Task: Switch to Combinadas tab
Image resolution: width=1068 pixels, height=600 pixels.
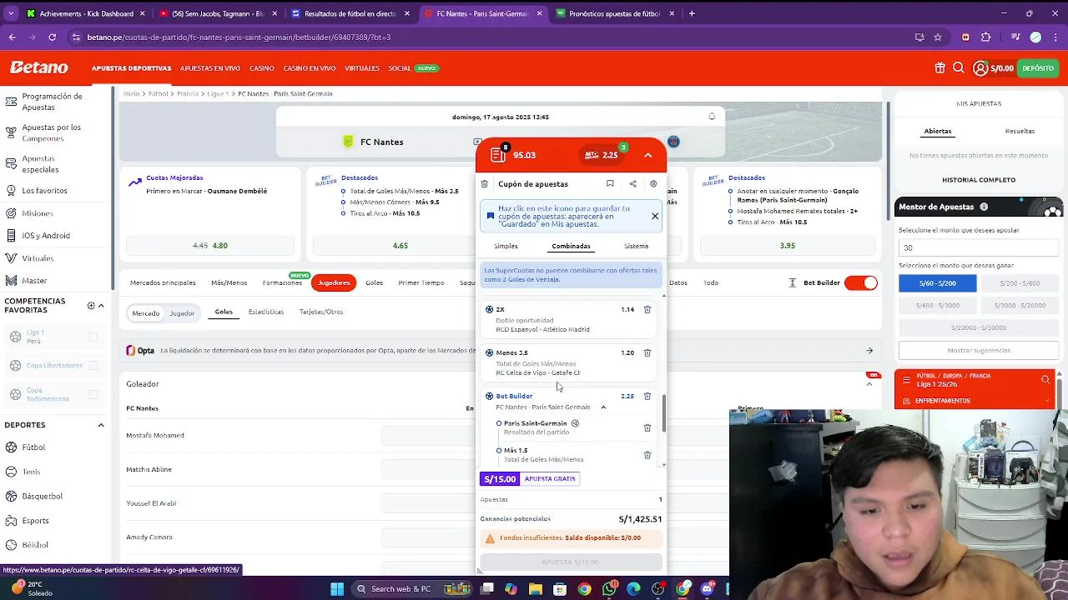Action: pos(571,247)
